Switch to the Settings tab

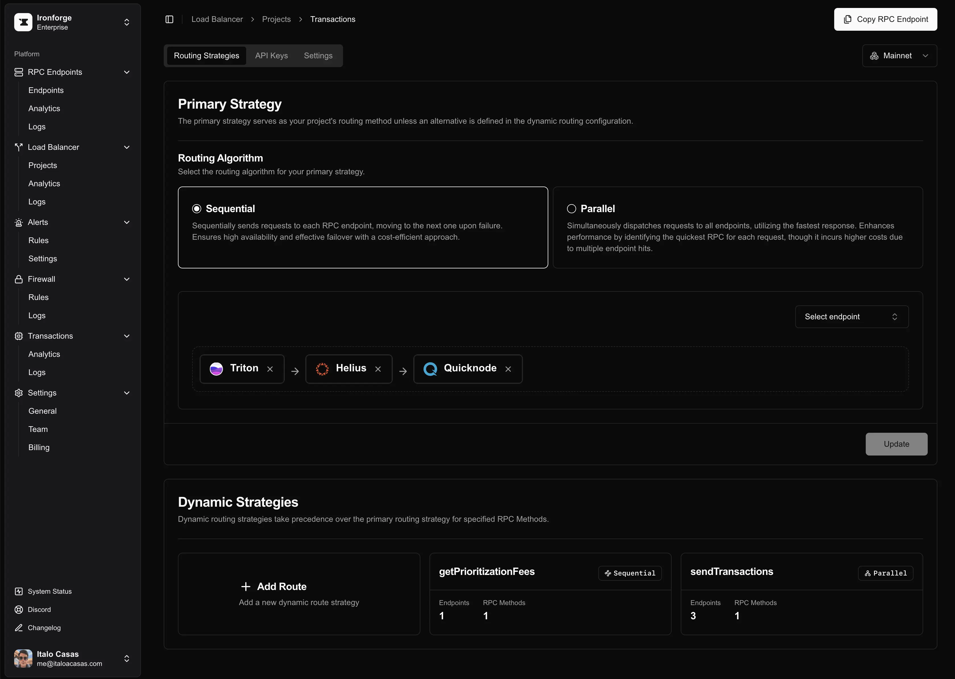(318, 56)
